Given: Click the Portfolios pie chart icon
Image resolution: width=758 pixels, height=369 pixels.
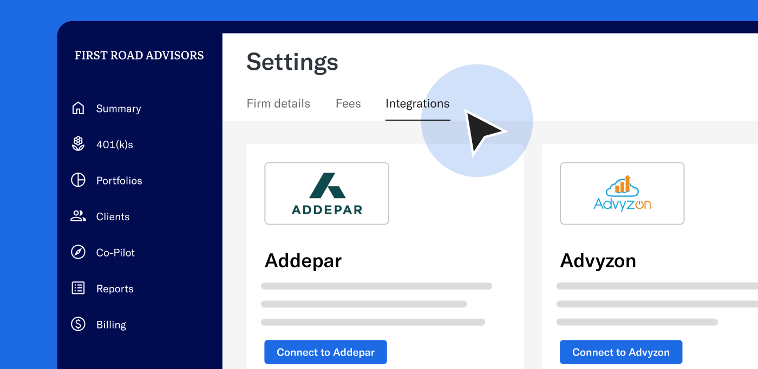Looking at the screenshot, I should (x=78, y=180).
